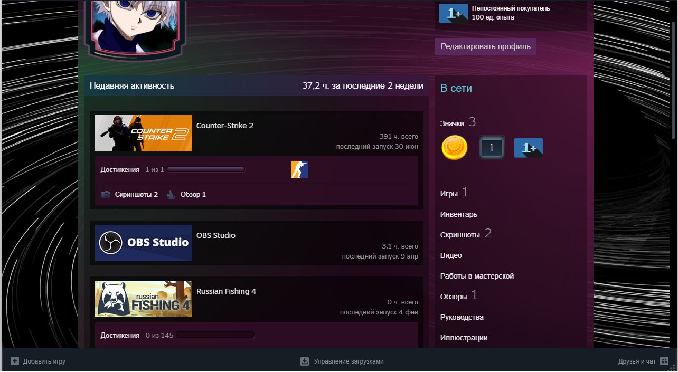This screenshot has width=678, height=372.
Task: Open the Иллюстрации sidebar link
Action: pyautogui.click(x=464, y=338)
